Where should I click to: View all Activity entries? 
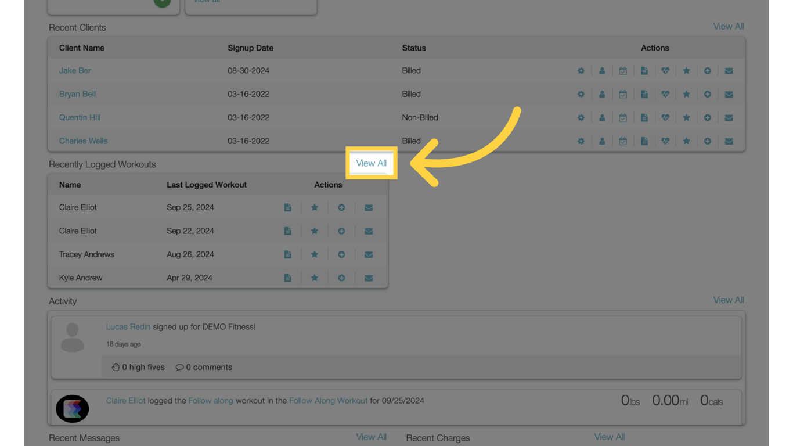click(729, 300)
